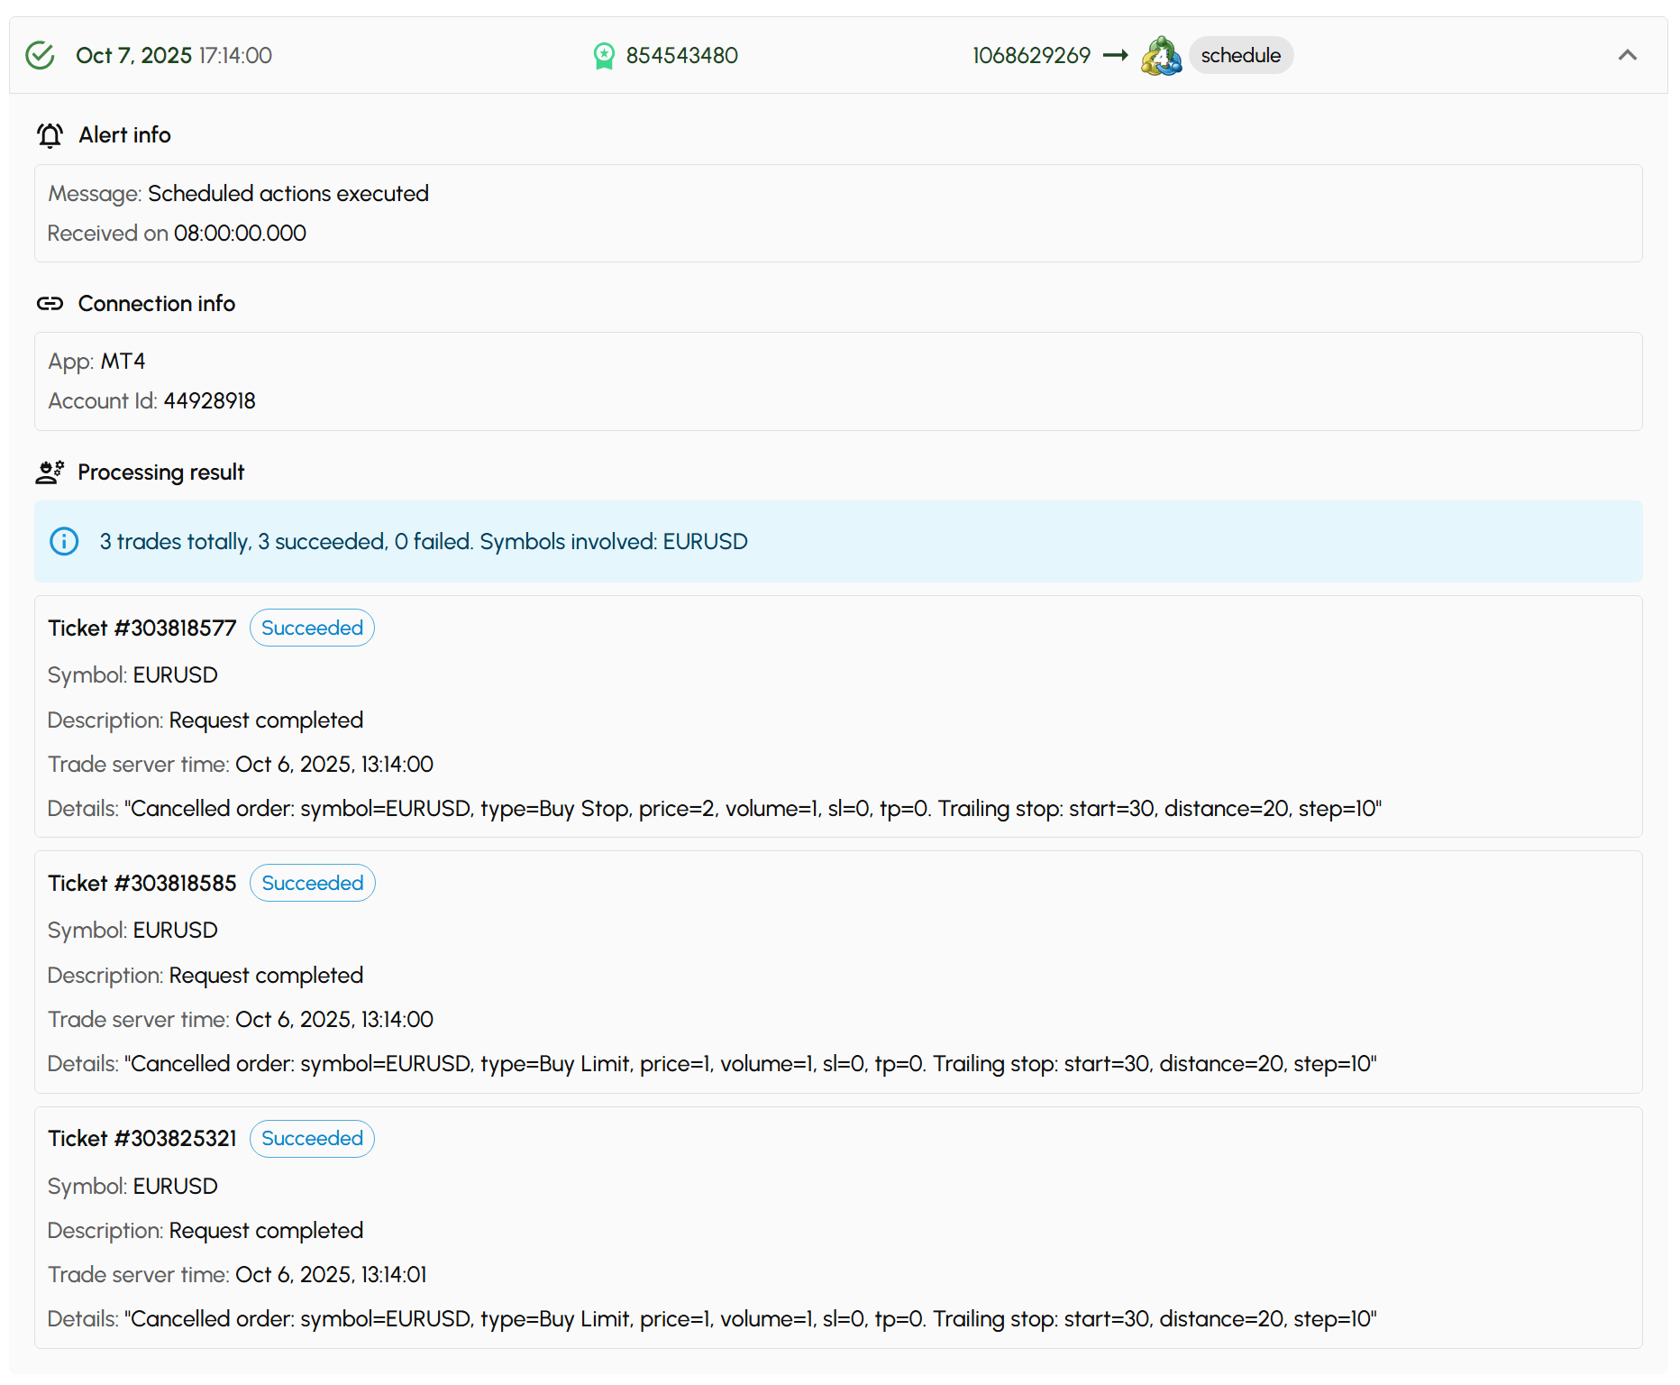Click Ticket #303818577 heading
The width and height of the screenshot is (1680, 1385).
[x=142, y=628]
